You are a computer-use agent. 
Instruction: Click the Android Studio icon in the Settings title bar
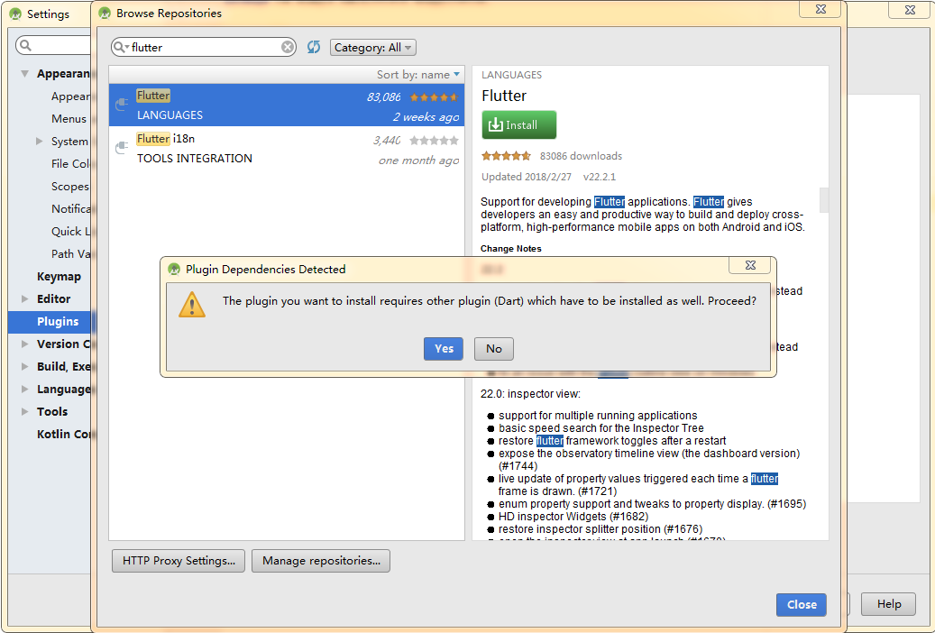[15, 14]
